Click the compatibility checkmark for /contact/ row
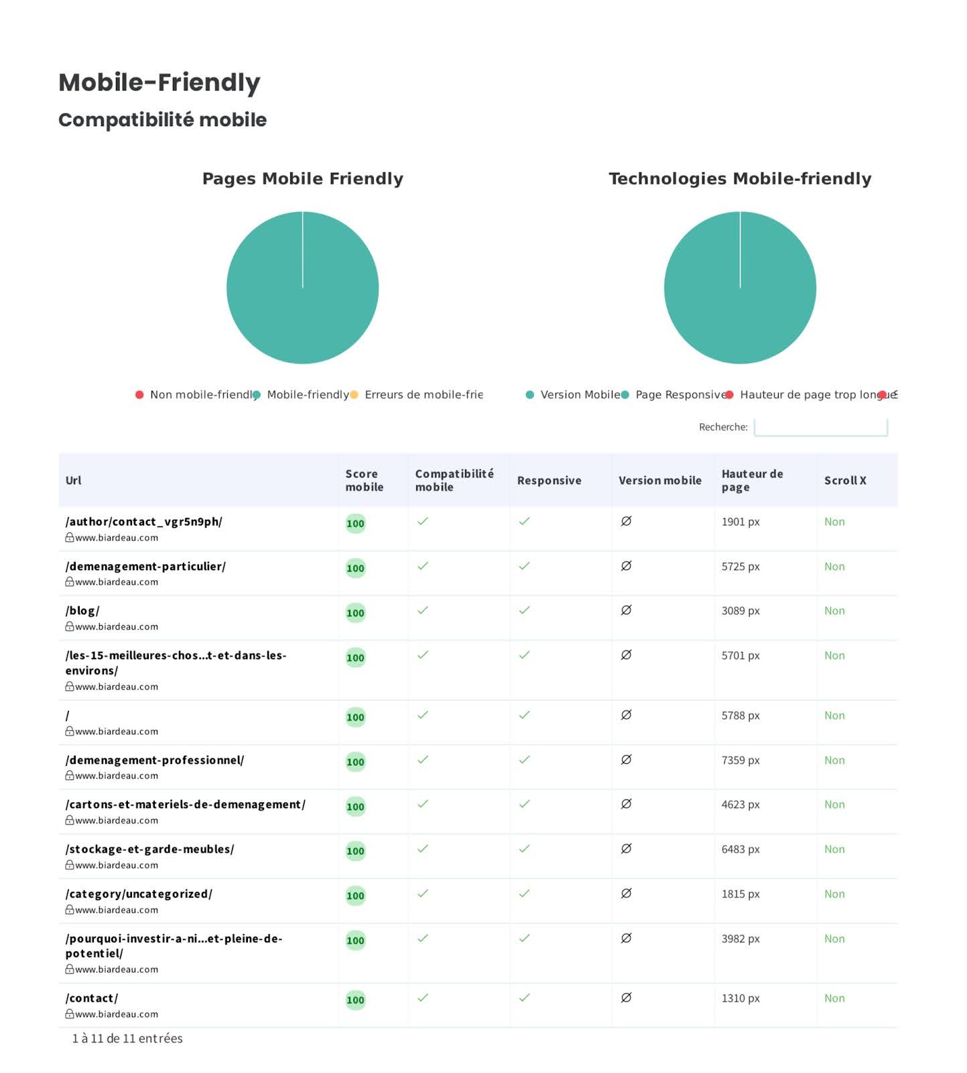Viewport: 967px width, 1073px height. coord(422,998)
